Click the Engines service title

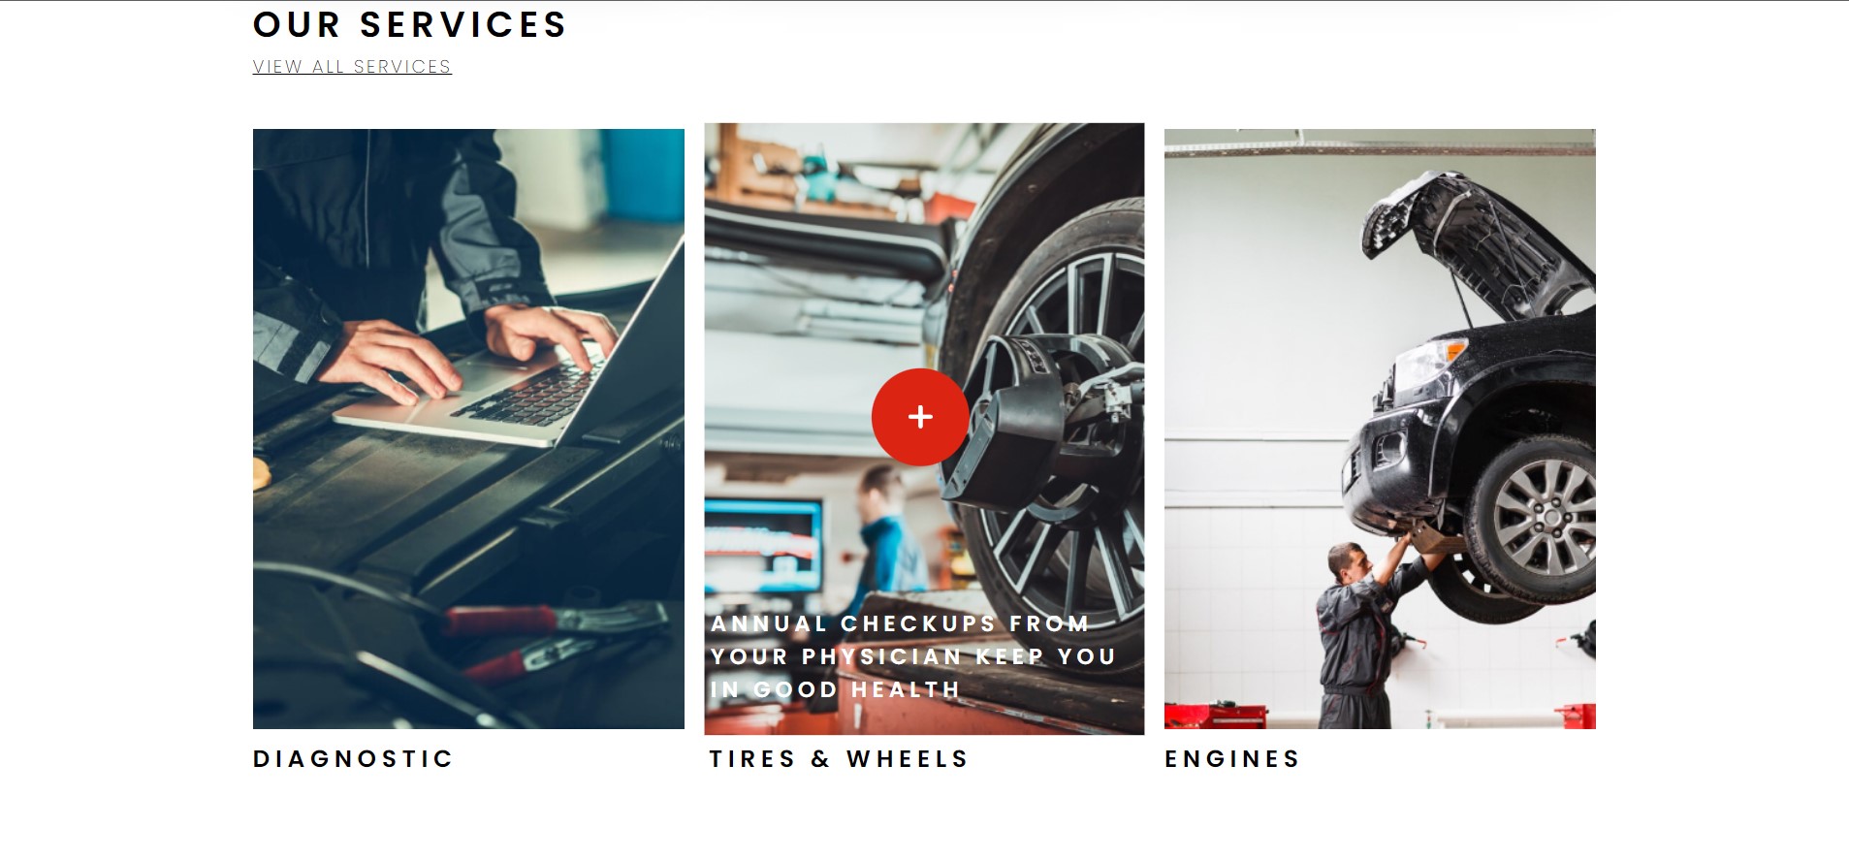click(1232, 758)
